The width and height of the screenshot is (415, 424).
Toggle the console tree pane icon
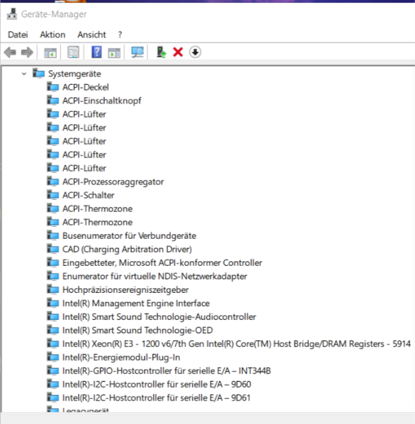(51, 53)
